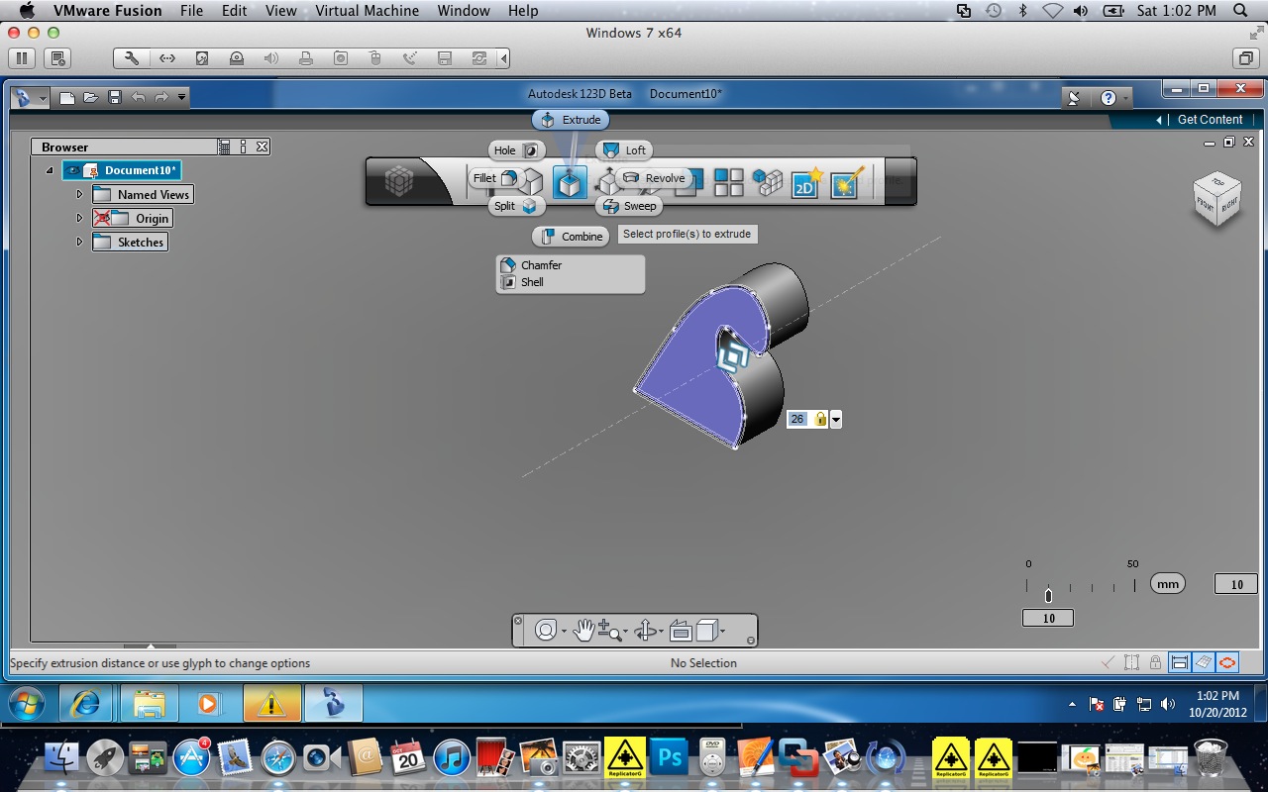Toggle Origin folder visibility eye
The image size is (1268, 792).
coord(103,218)
